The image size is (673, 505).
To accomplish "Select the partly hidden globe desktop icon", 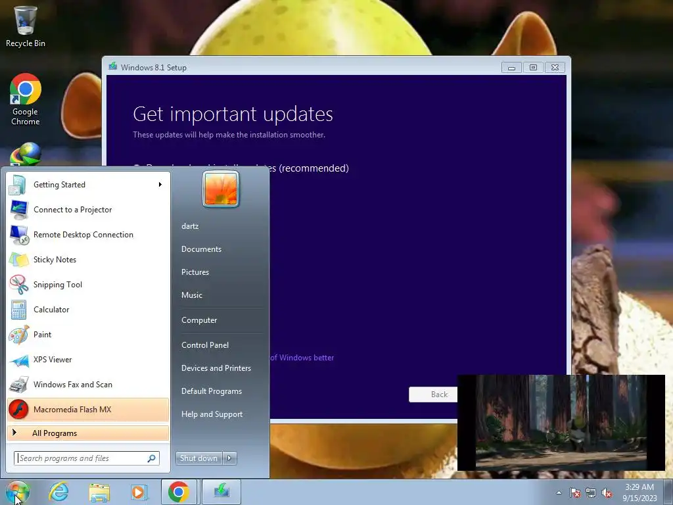I will click(26, 154).
